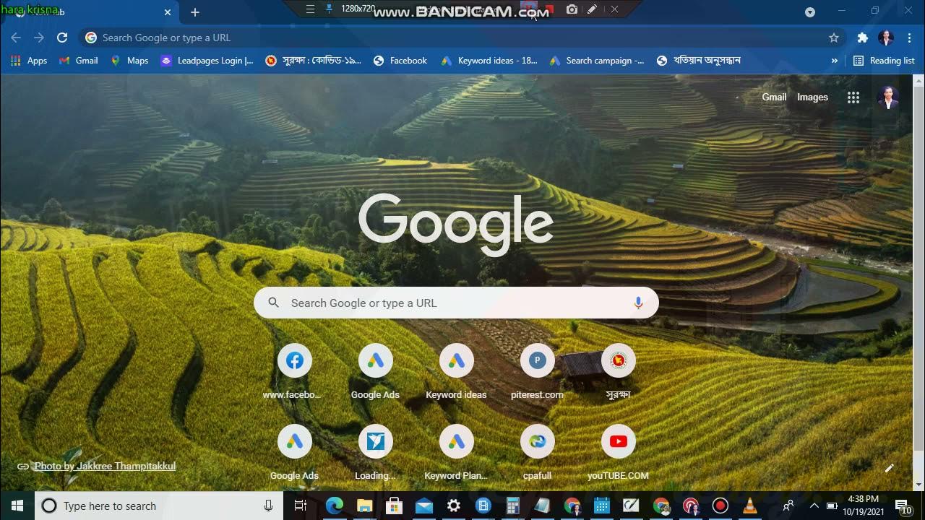Show hidden system tray icons
925x520 pixels.
(x=814, y=506)
